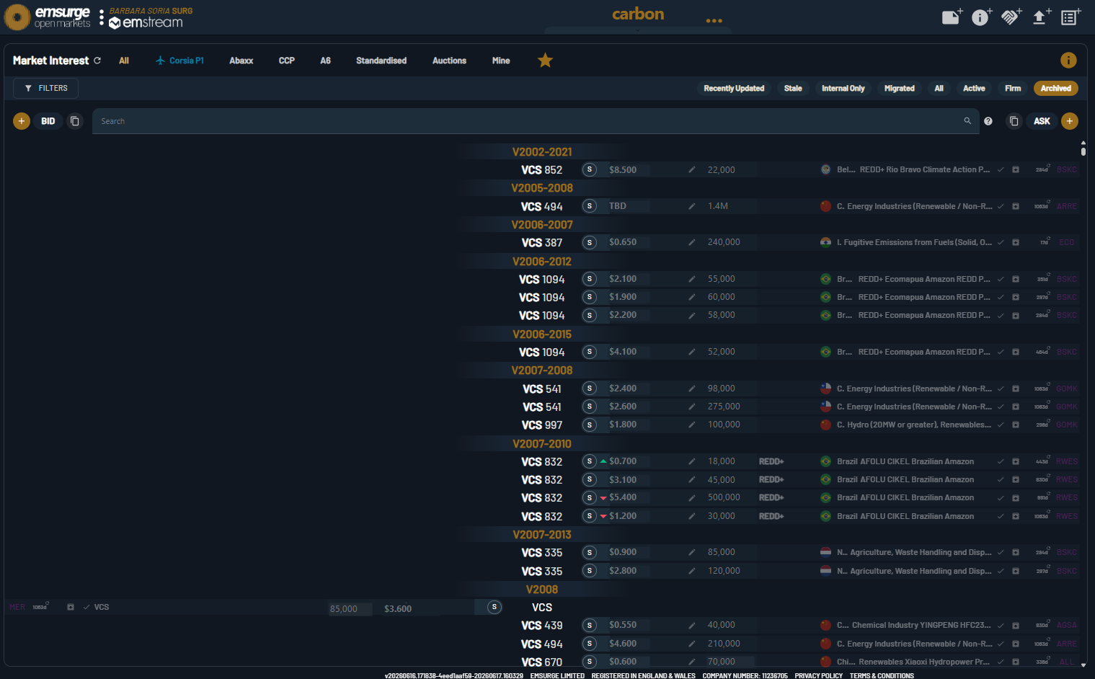Click the Privacy Policy footer link
Image resolution: width=1095 pixels, height=679 pixels.
click(819, 675)
